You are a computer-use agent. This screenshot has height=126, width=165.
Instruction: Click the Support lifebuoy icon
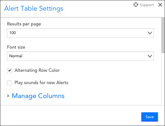(x=136, y=5)
